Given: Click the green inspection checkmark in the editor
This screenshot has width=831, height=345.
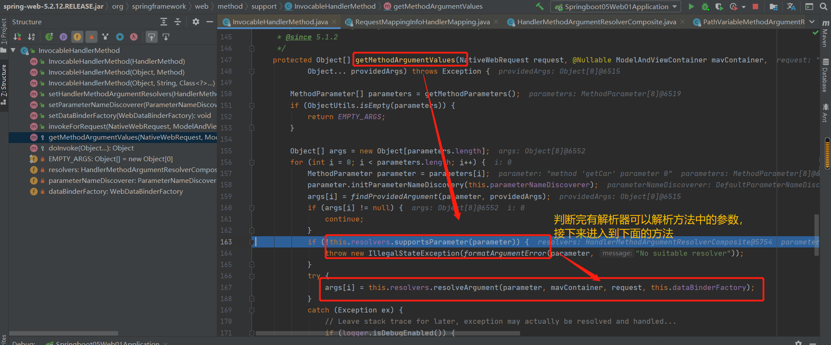Looking at the screenshot, I should (815, 33).
